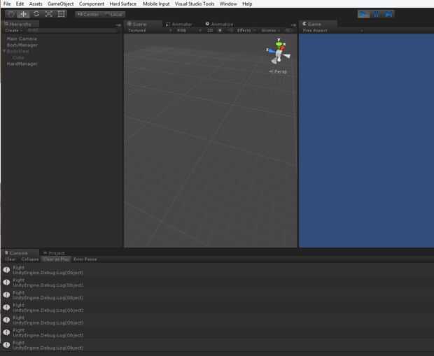This screenshot has width=434, height=356.
Task: Select the Hand tool in the toolbar
Action: 10,14
